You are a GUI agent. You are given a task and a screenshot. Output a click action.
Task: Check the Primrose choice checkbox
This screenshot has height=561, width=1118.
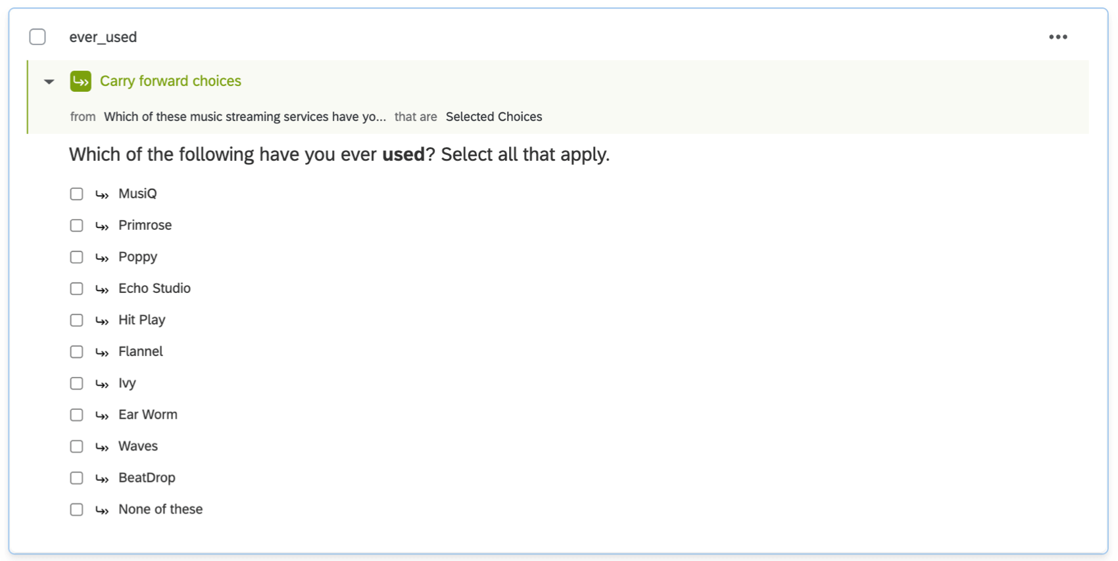pos(77,226)
